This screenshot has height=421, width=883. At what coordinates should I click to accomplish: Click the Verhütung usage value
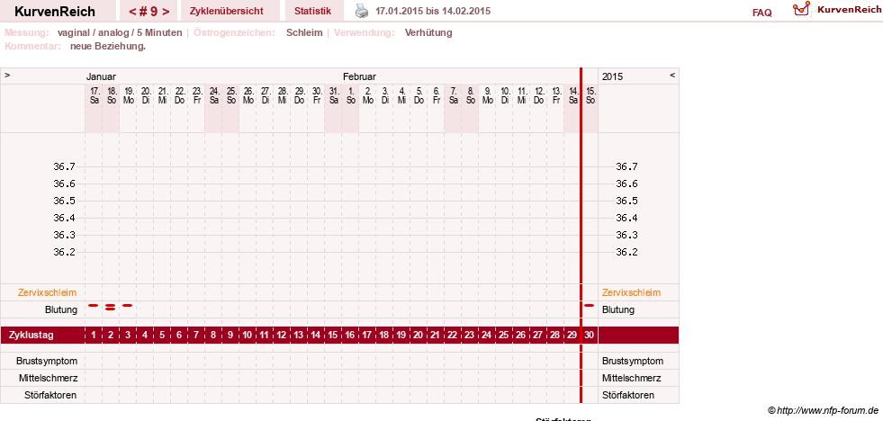428,32
